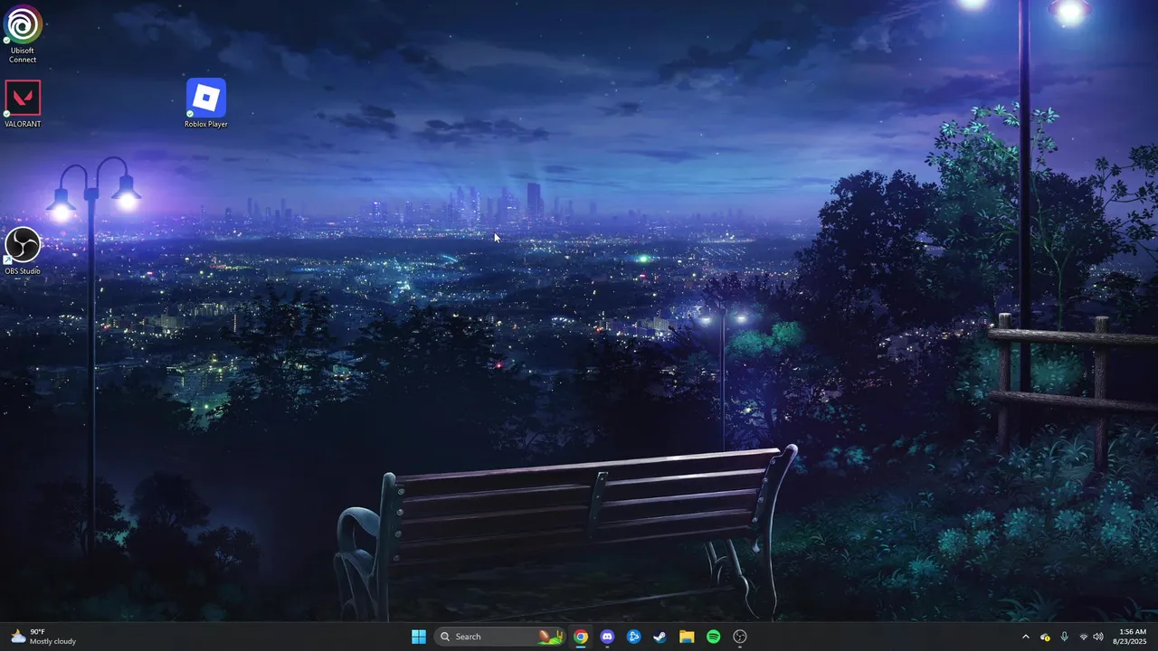
Task: Open Discord from the taskbar
Action: (607, 637)
